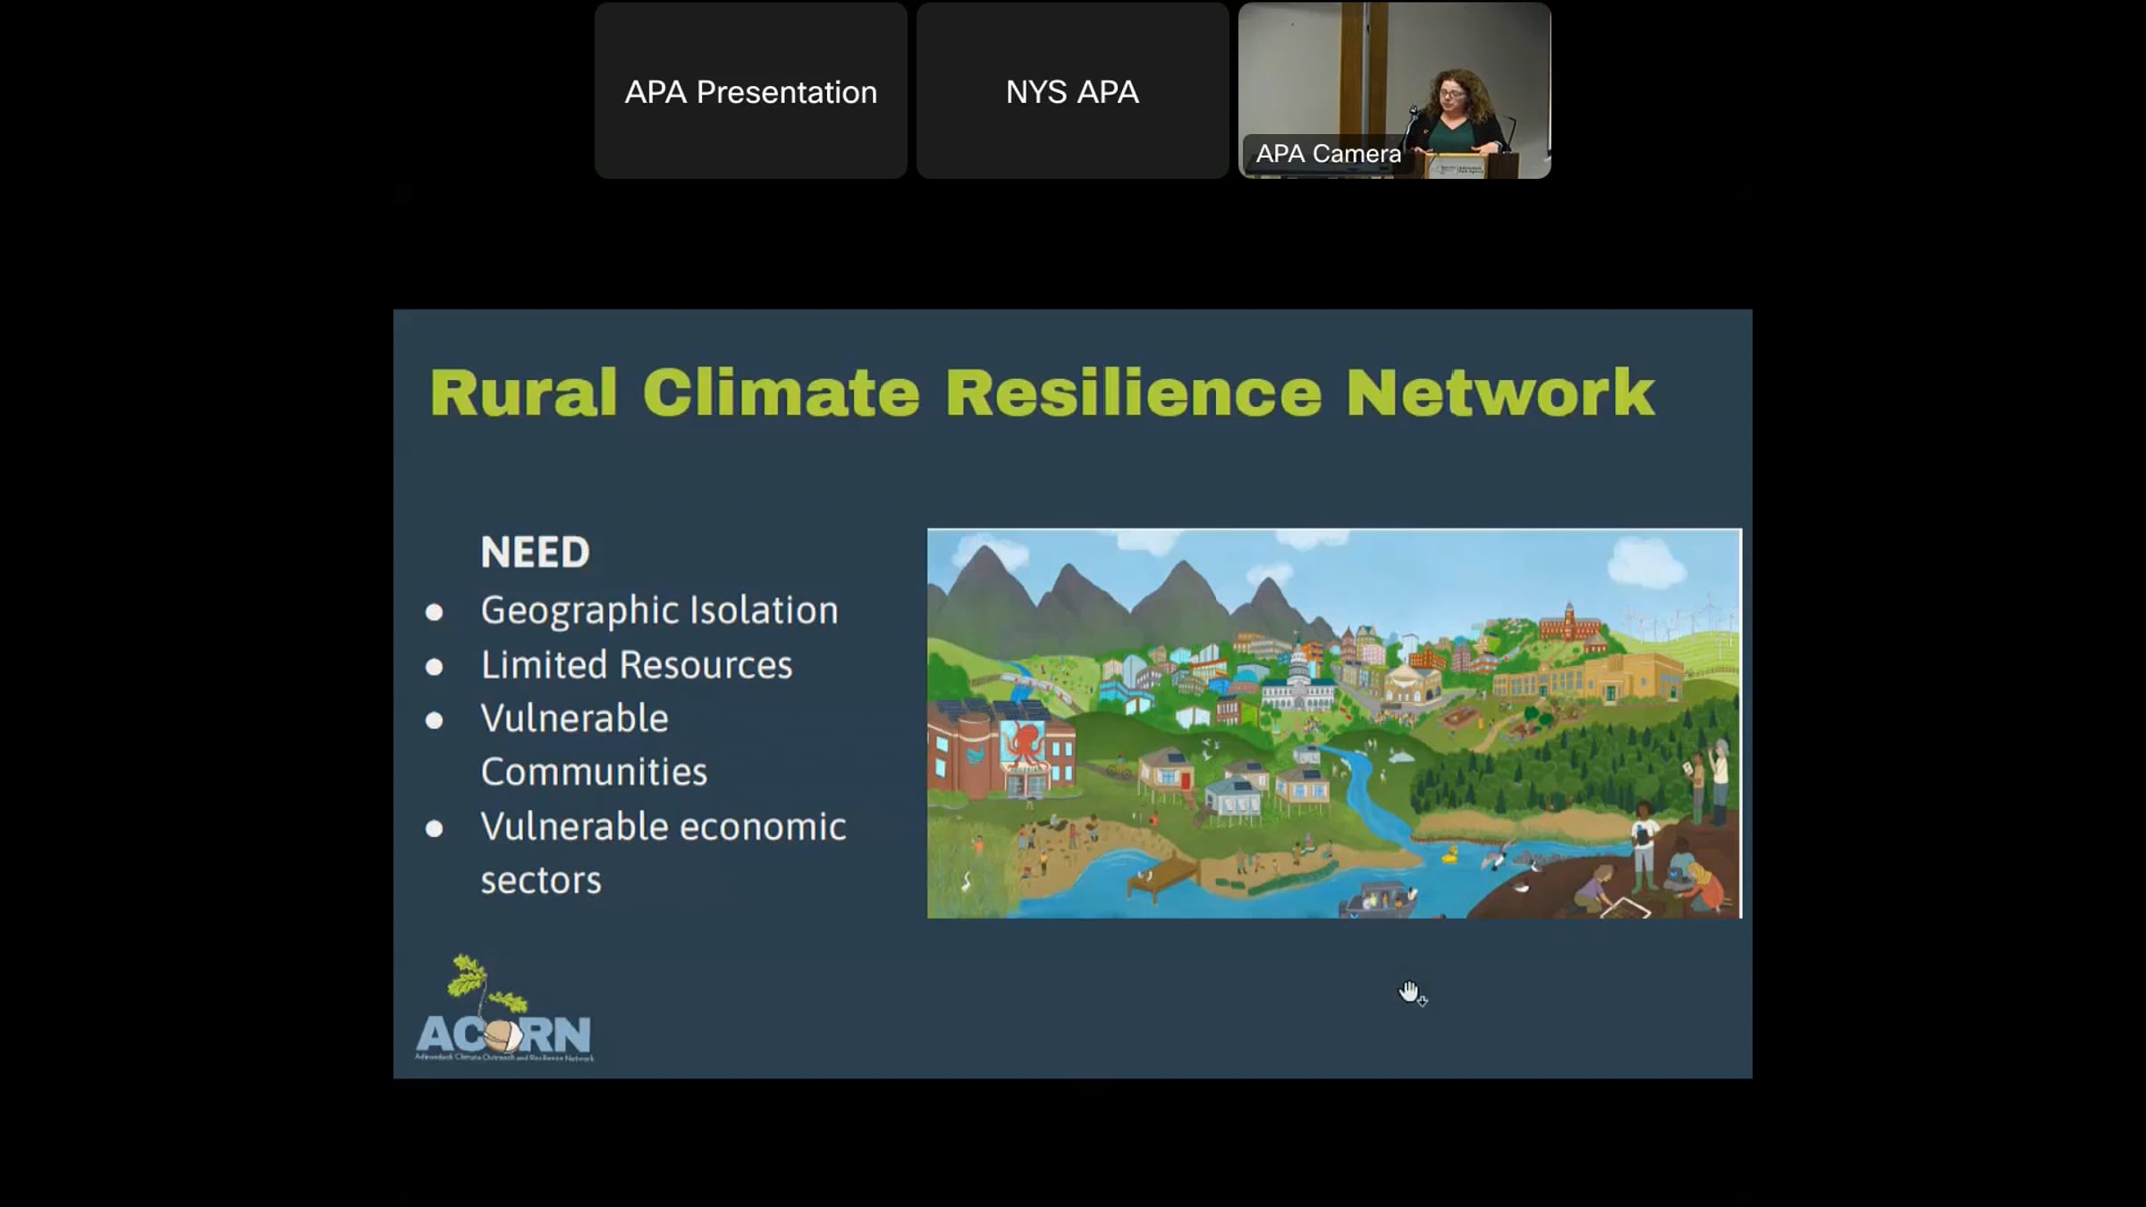The image size is (2146, 1207).
Task: Select the APA Presentation participant tile
Action: [751, 90]
